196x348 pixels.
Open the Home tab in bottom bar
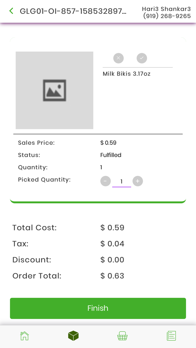tap(25, 336)
